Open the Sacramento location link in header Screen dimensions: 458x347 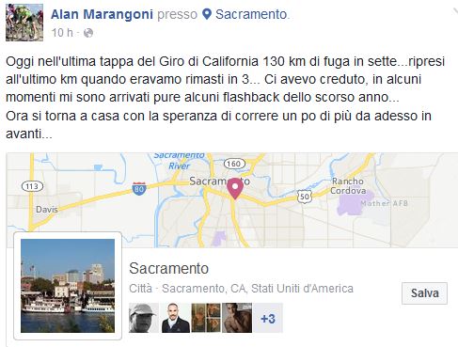[251, 14]
